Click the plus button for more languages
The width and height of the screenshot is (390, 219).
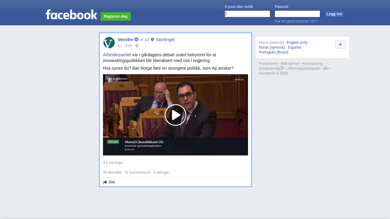[x=340, y=44]
